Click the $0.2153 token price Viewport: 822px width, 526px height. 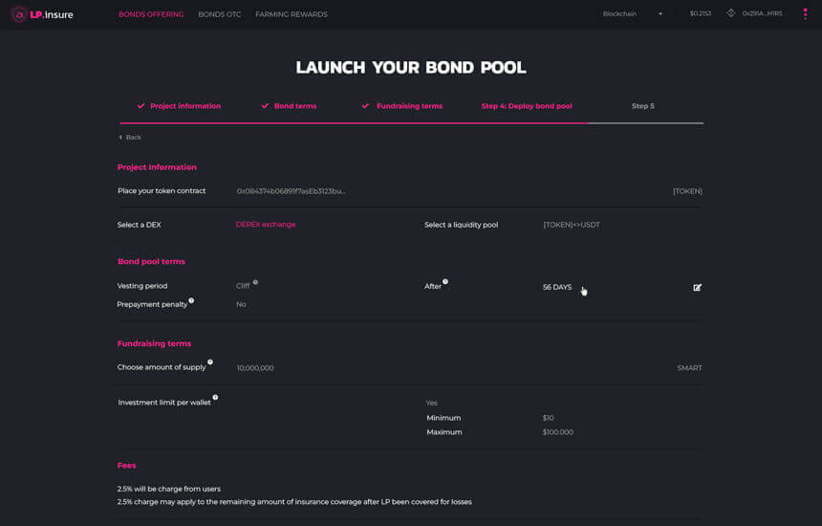point(701,13)
